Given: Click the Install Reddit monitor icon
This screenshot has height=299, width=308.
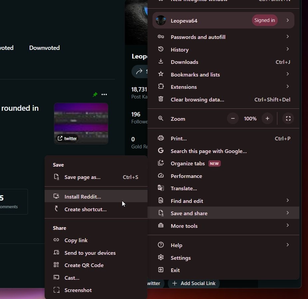Looking at the screenshot, I should pyautogui.click(x=56, y=196).
